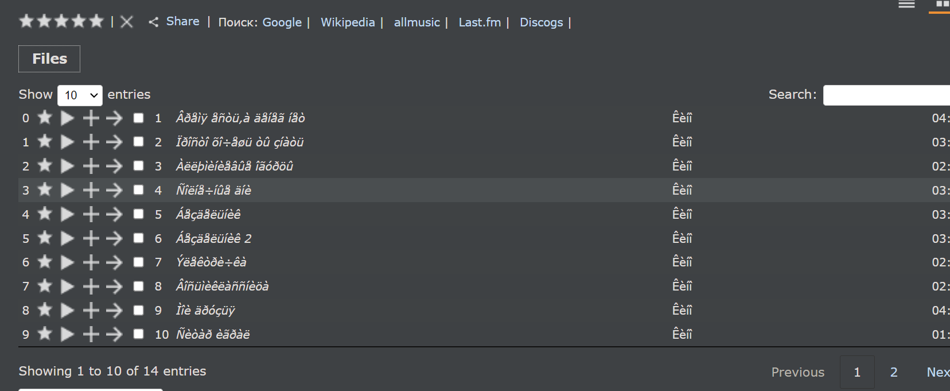Switch to the Files tab
950x391 pixels.
49,58
